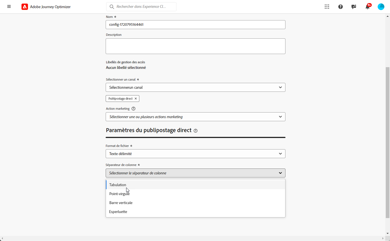Click help icon beside Action marketing
This screenshot has height=241, width=390.
coord(133,109)
